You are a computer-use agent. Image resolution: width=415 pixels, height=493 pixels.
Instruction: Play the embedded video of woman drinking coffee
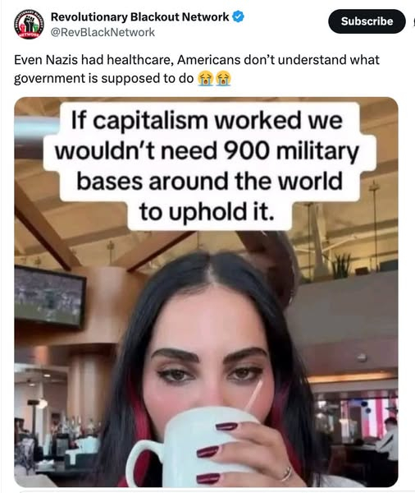coord(206,292)
